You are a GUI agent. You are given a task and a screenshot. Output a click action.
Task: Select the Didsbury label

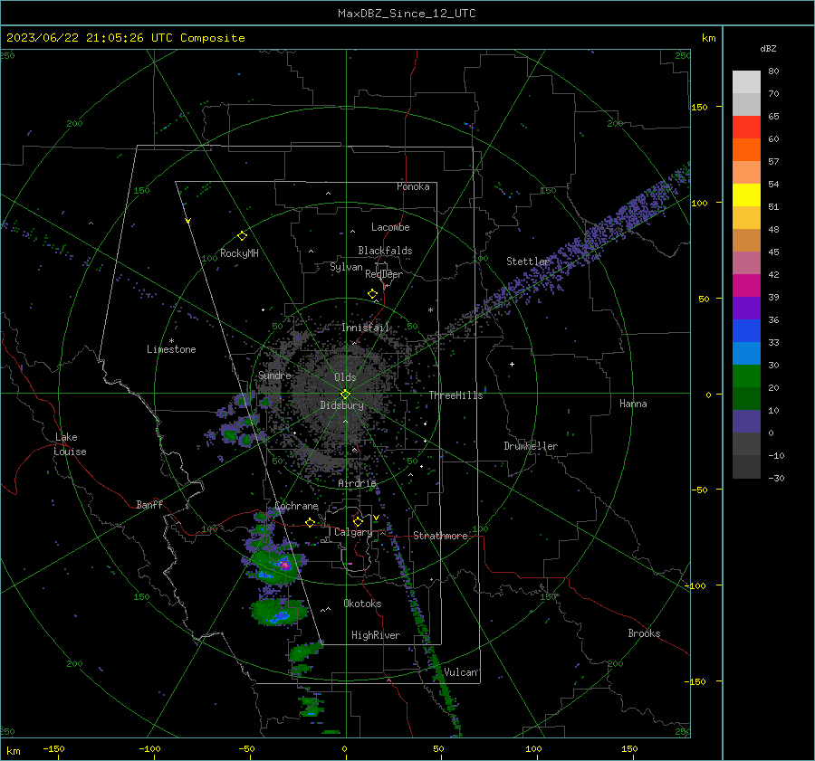[x=341, y=405]
